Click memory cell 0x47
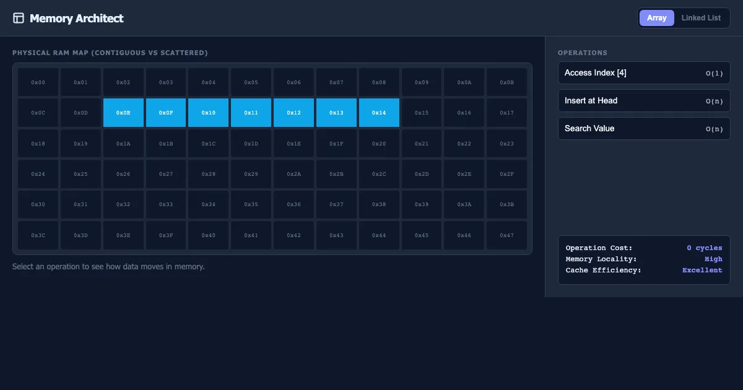Image resolution: width=743 pixels, height=390 pixels. coord(506,235)
